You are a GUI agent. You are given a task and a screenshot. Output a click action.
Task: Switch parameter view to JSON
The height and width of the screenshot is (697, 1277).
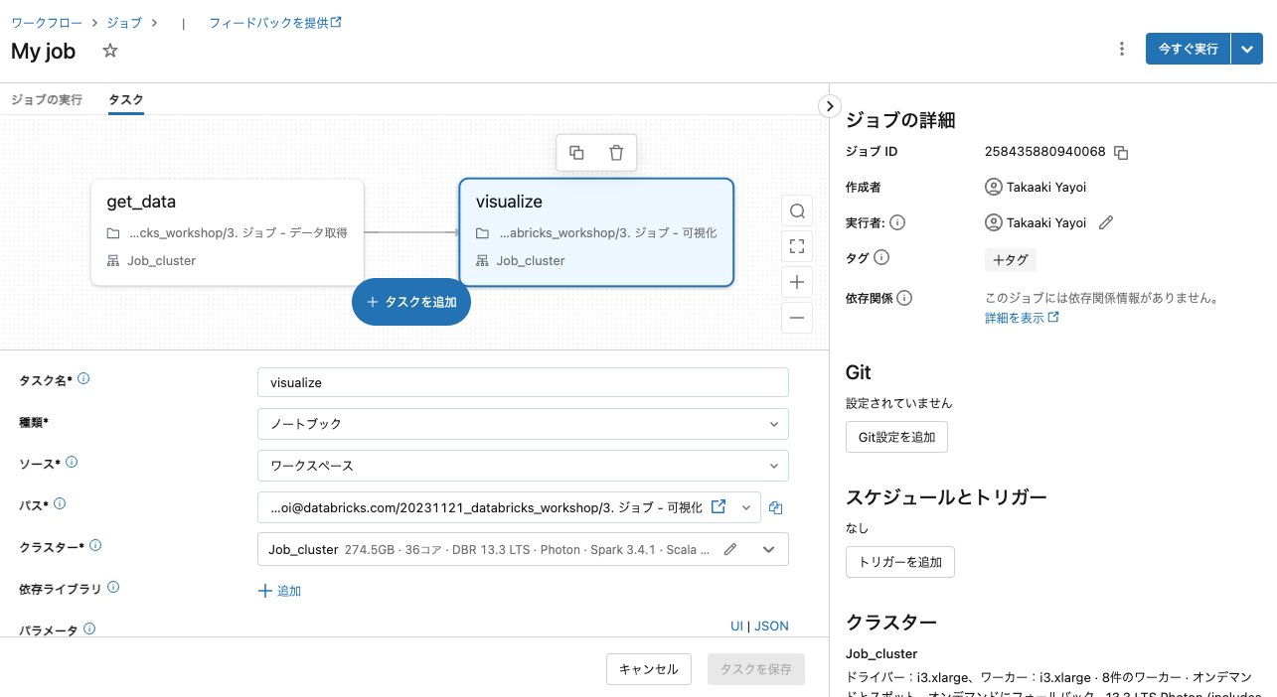point(771,626)
